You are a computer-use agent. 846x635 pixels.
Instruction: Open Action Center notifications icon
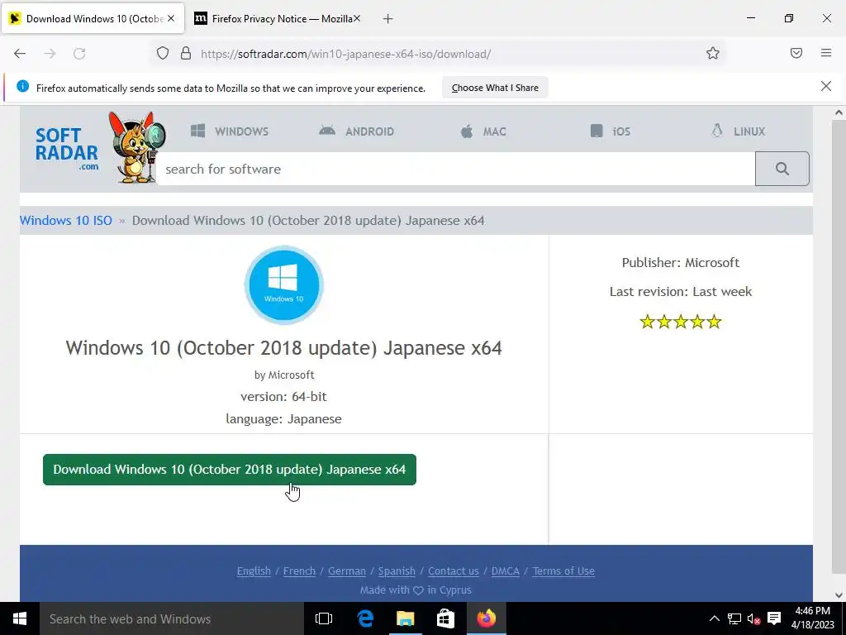click(x=774, y=618)
